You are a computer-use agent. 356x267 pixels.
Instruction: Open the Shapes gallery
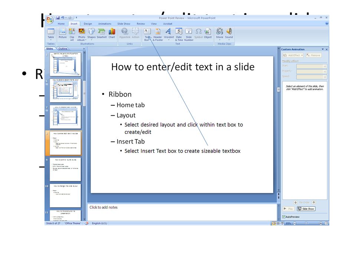click(x=92, y=34)
